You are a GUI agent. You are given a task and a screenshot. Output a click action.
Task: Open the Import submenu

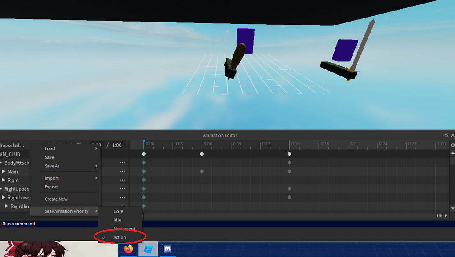[66, 178]
